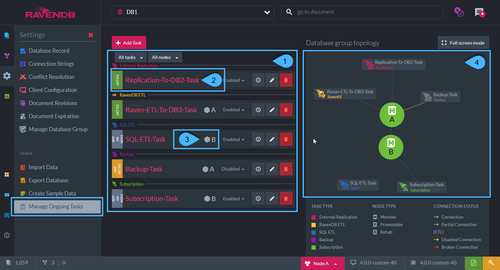Delete the Raven-ETL-To-DB3-Task
This screenshot has width=500, height=270.
pyautogui.click(x=286, y=110)
